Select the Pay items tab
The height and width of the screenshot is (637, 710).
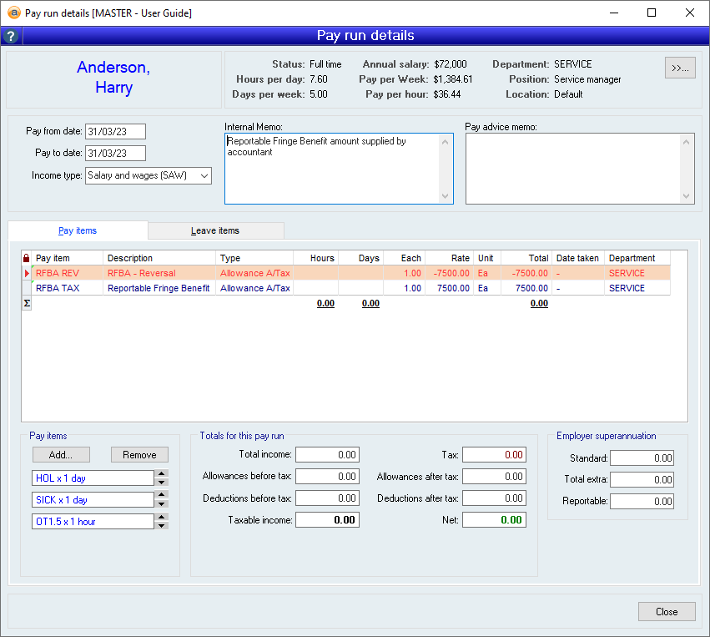click(x=77, y=230)
